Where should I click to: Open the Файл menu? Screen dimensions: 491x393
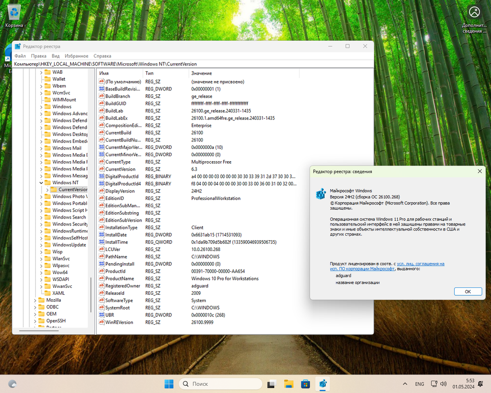20,56
